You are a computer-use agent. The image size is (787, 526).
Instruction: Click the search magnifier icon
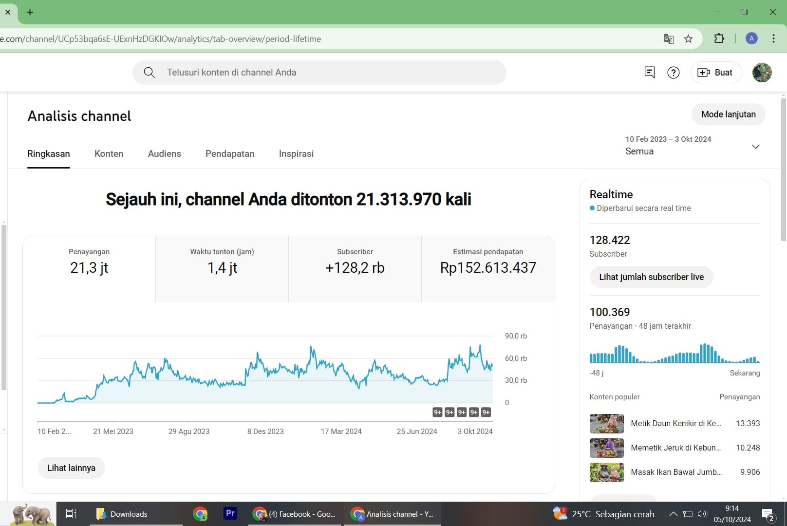click(150, 73)
